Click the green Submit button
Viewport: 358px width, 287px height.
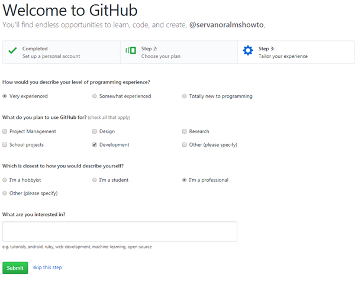click(x=15, y=268)
